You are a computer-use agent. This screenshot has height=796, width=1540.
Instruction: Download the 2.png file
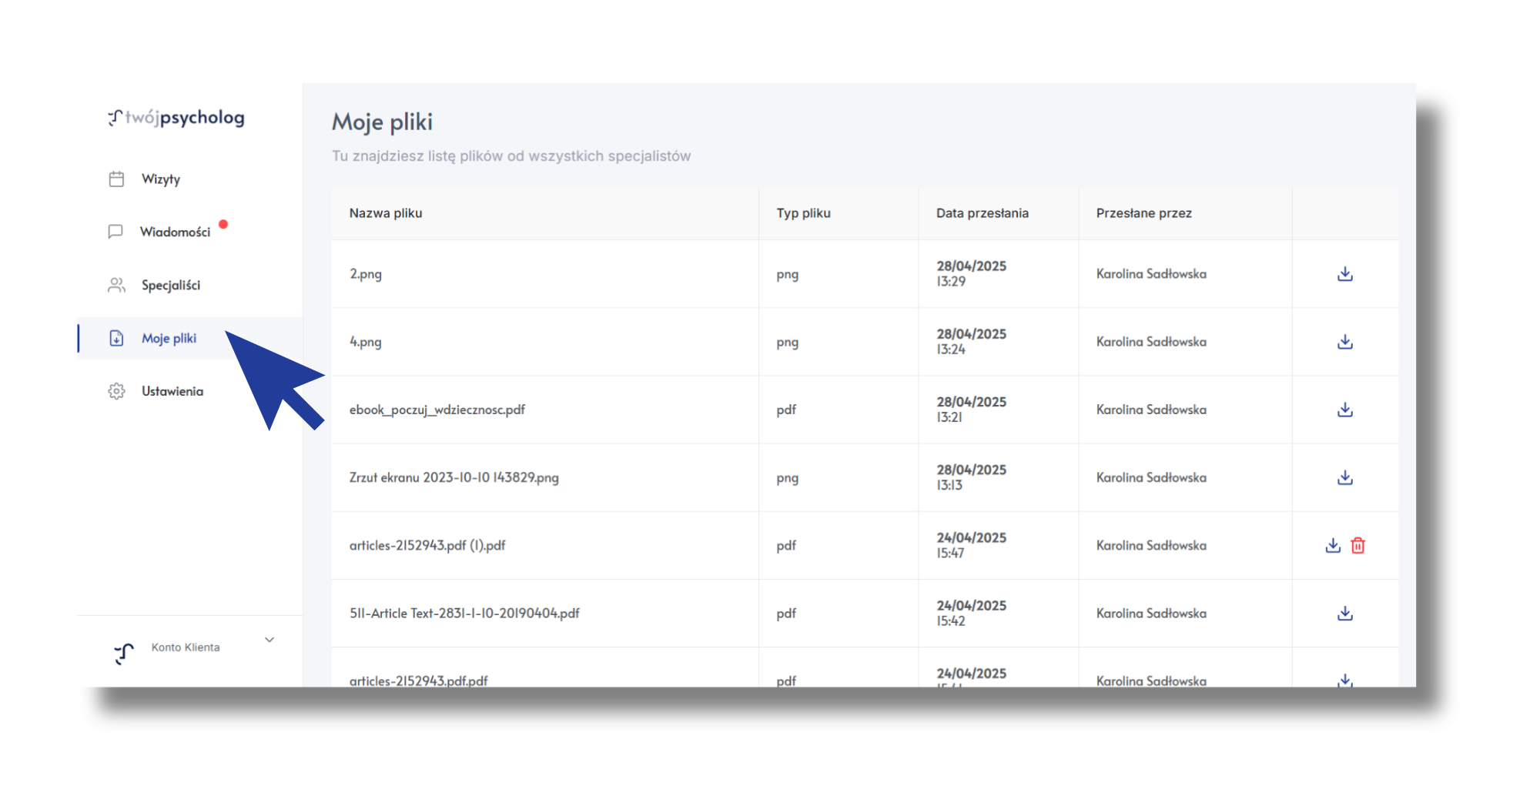(x=1344, y=274)
